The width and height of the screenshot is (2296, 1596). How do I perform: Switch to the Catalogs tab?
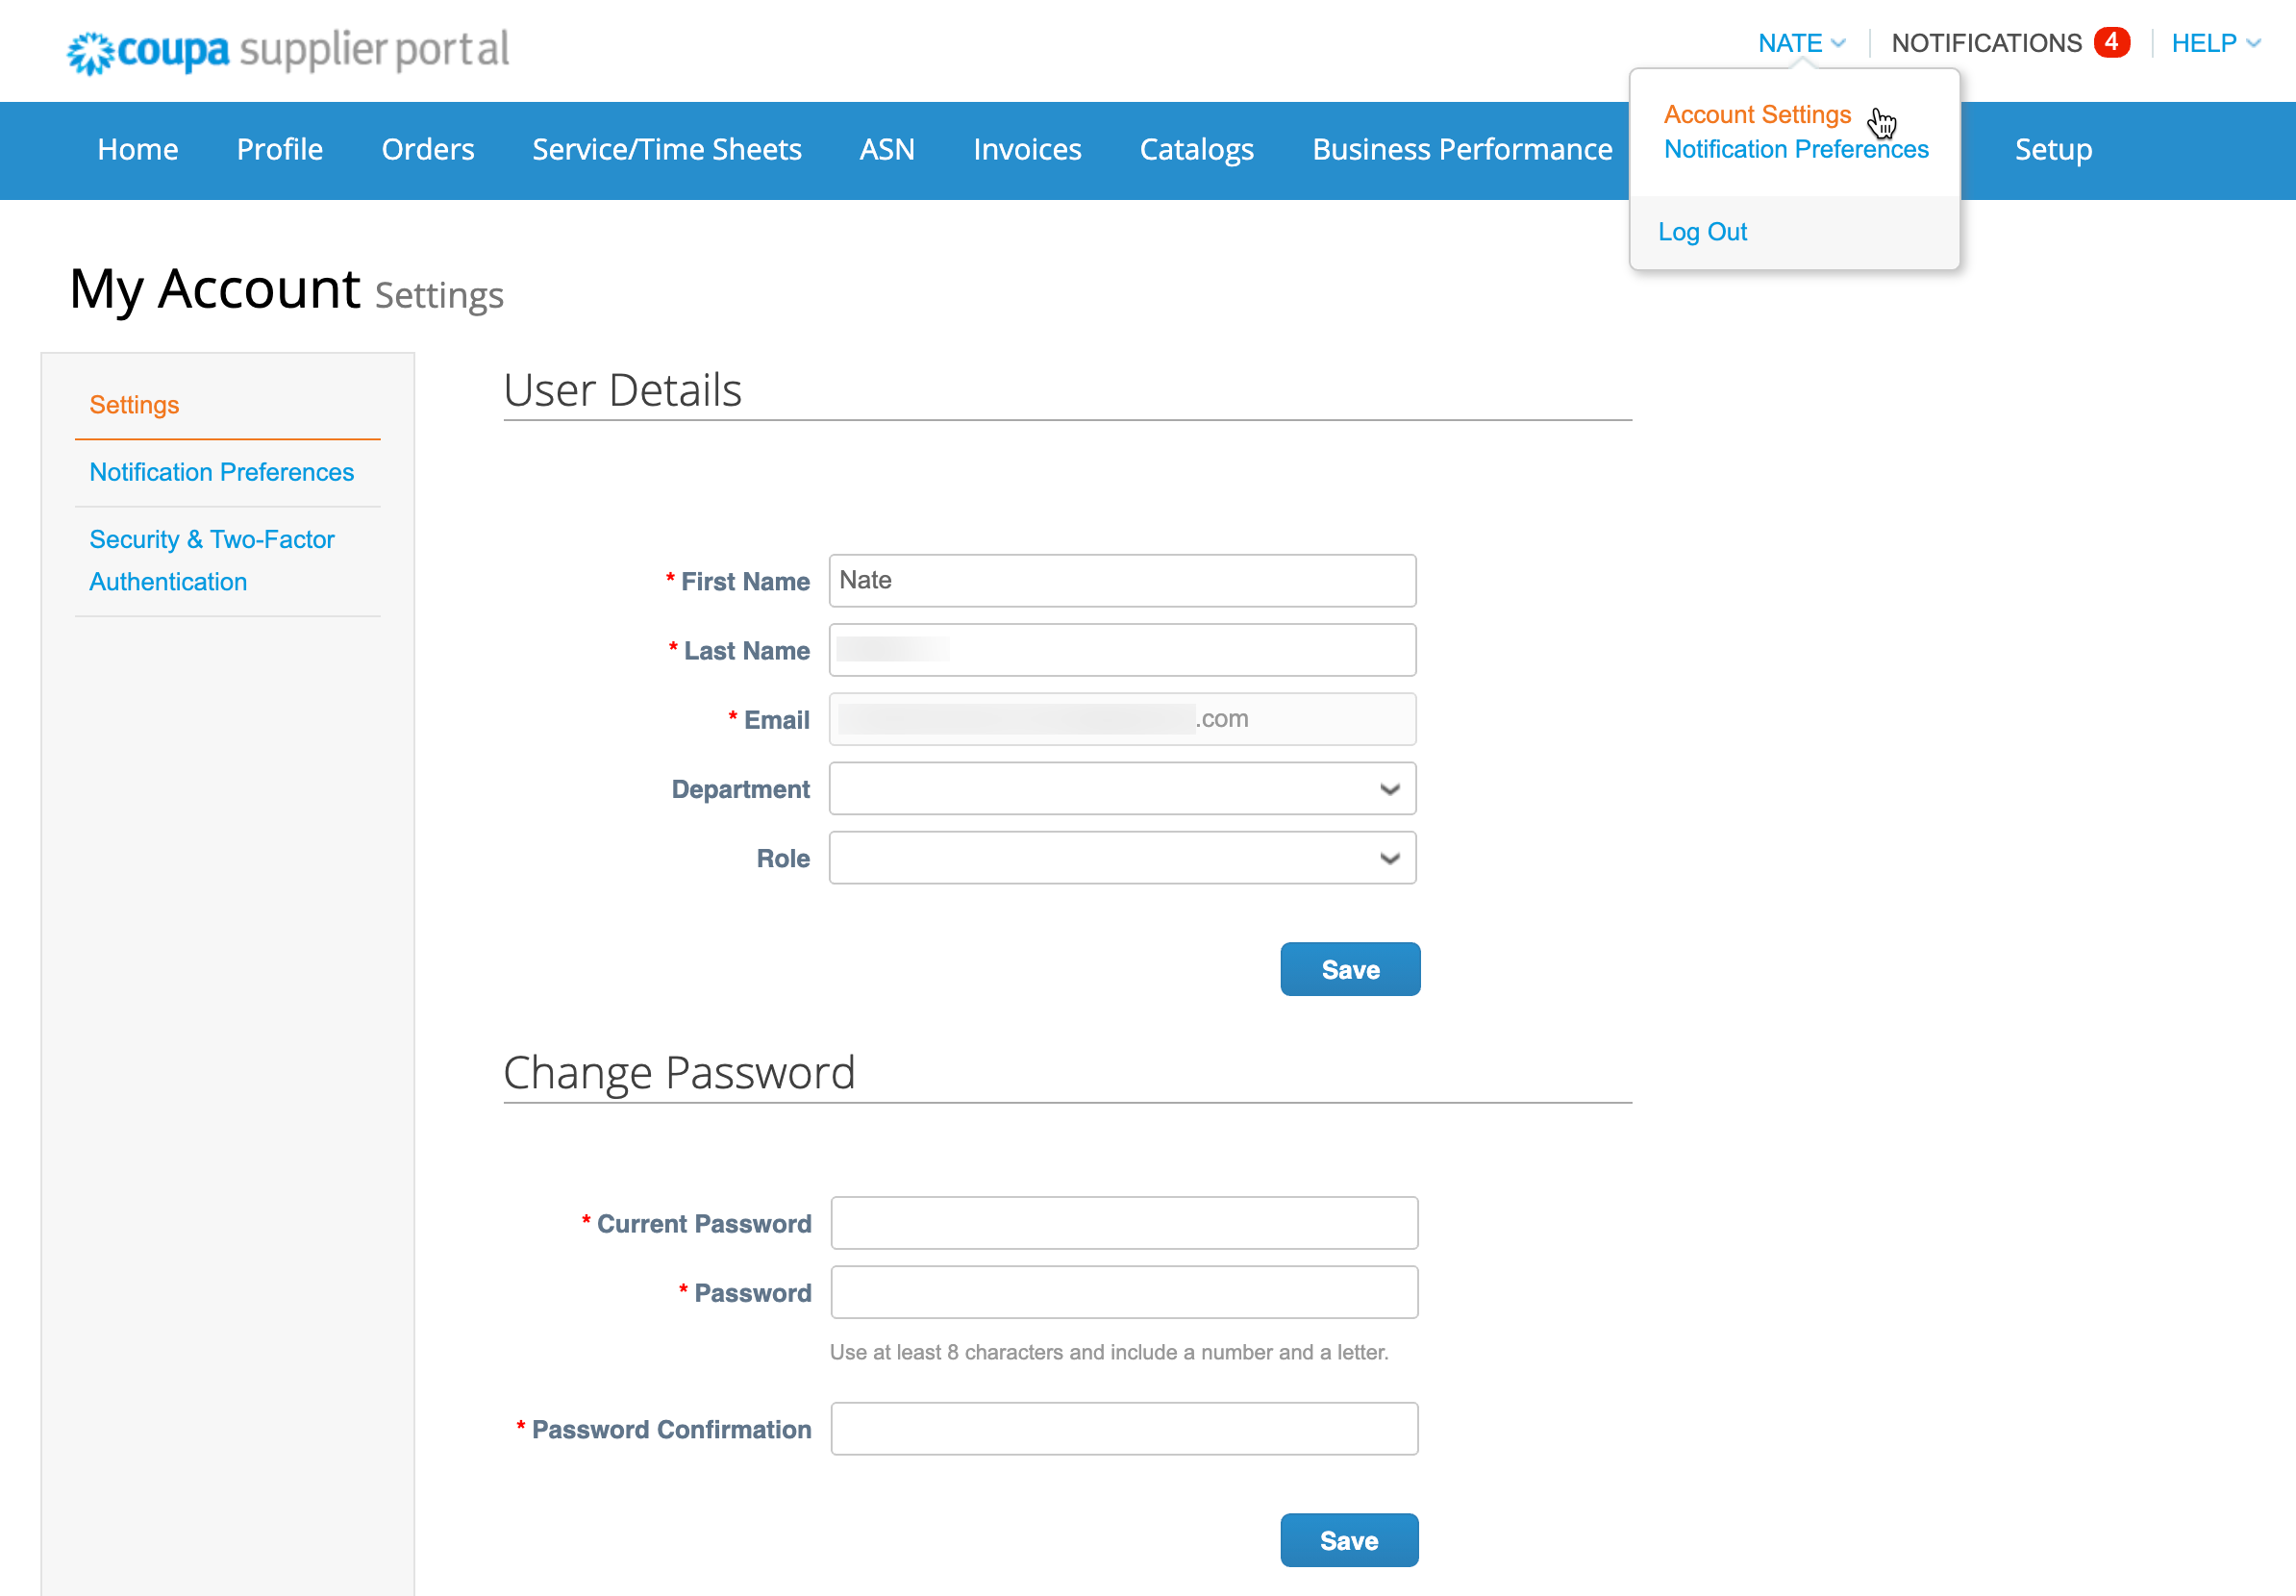pos(1196,150)
